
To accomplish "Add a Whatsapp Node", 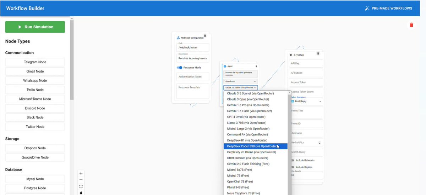I will click(35, 81).
